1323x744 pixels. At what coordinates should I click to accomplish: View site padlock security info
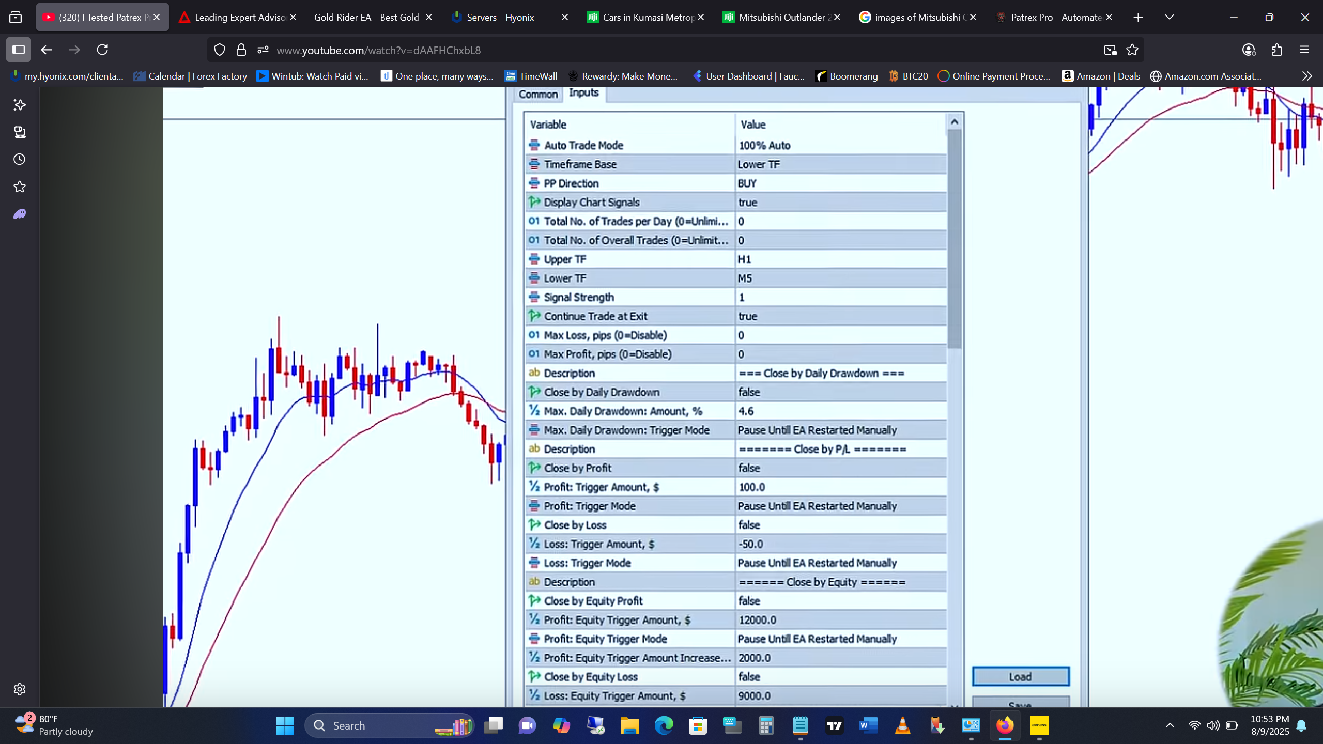pyautogui.click(x=241, y=50)
